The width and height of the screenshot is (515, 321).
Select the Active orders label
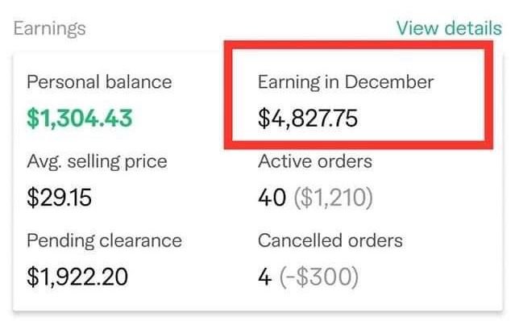click(x=315, y=161)
